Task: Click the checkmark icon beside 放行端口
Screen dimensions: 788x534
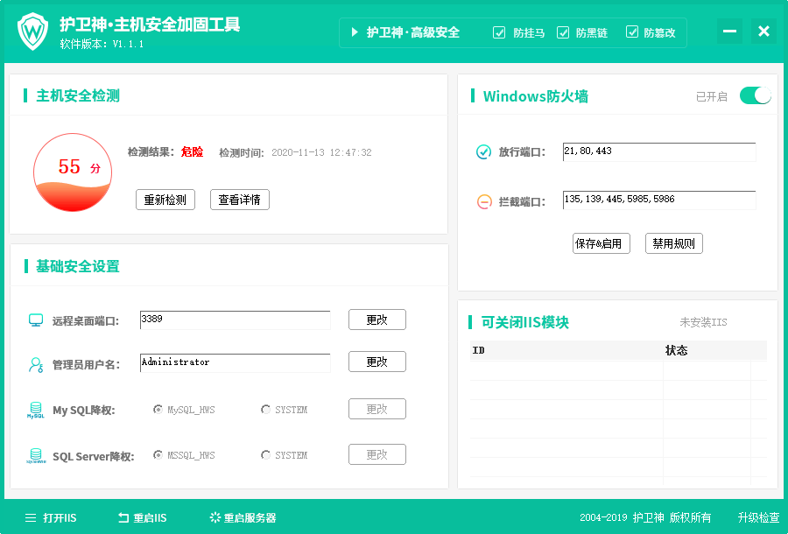Action: pyautogui.click(x=483, y=151)
